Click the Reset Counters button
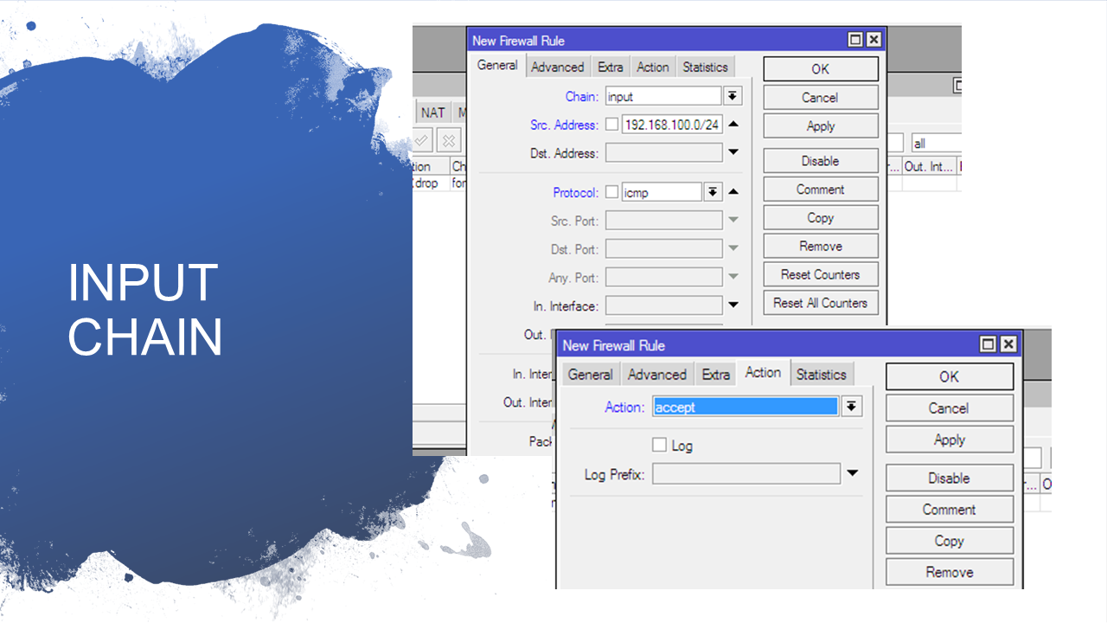The height and width of the screenshot is (623, 1107). click(820, 274)
